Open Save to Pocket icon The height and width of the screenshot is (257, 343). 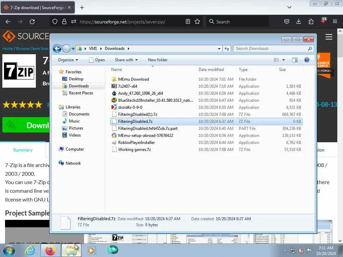287,21
